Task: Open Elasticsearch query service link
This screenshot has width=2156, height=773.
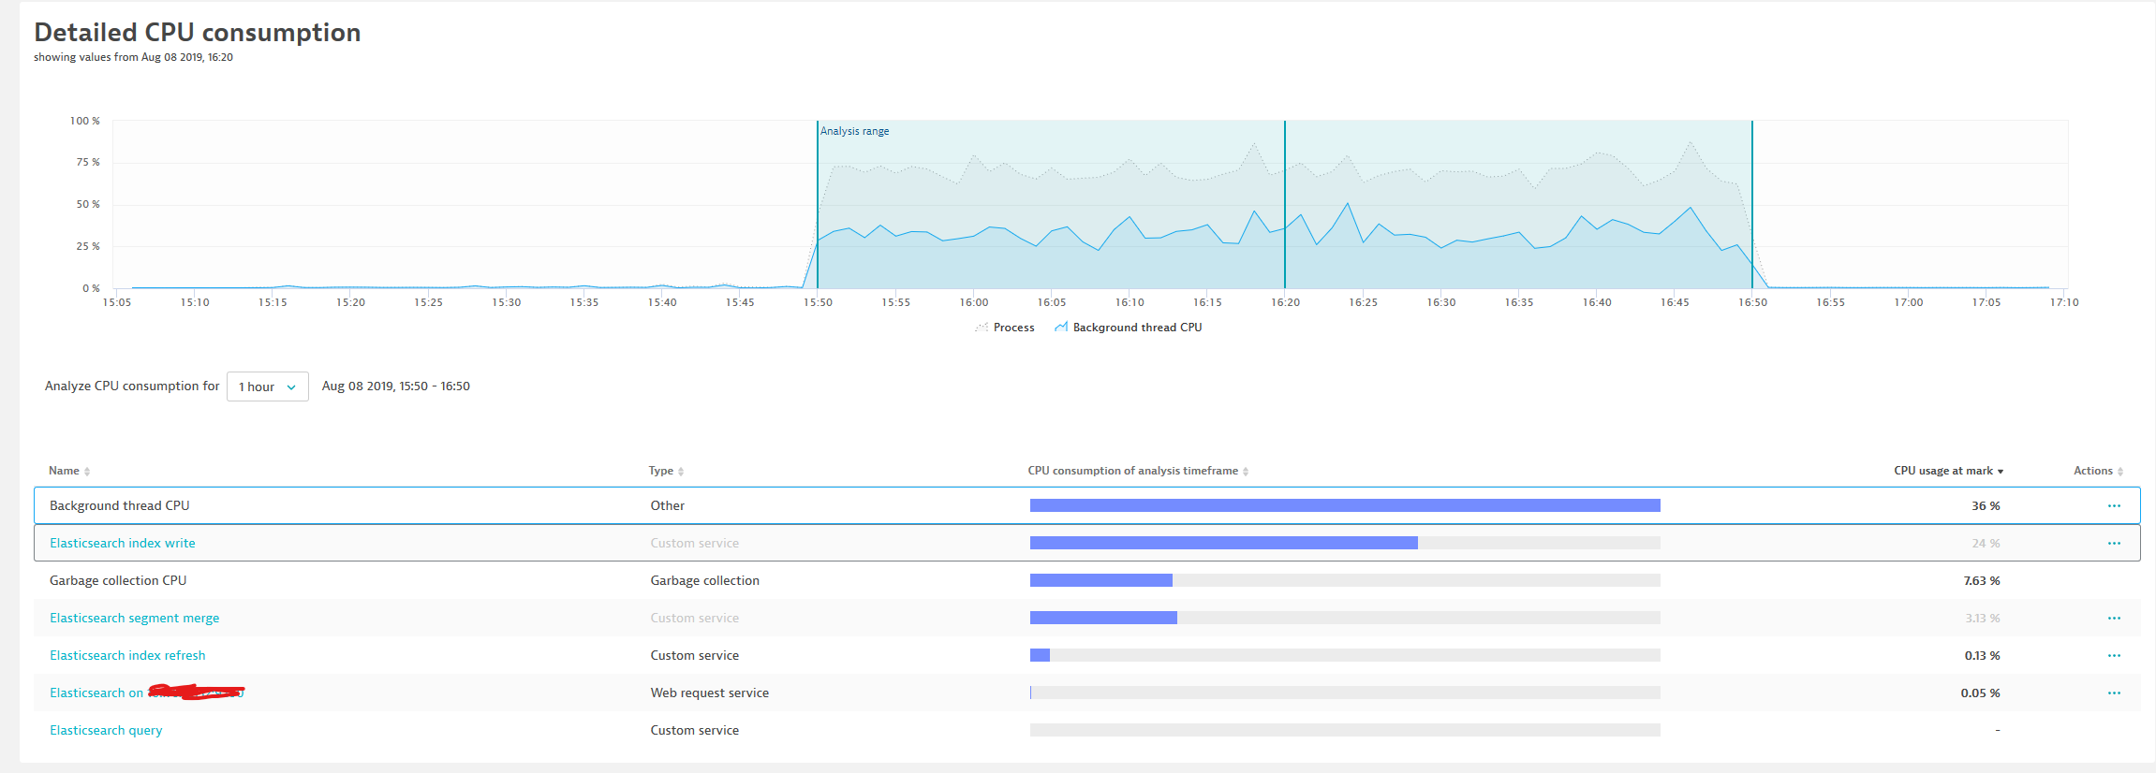Action: [x=106, y=730]
